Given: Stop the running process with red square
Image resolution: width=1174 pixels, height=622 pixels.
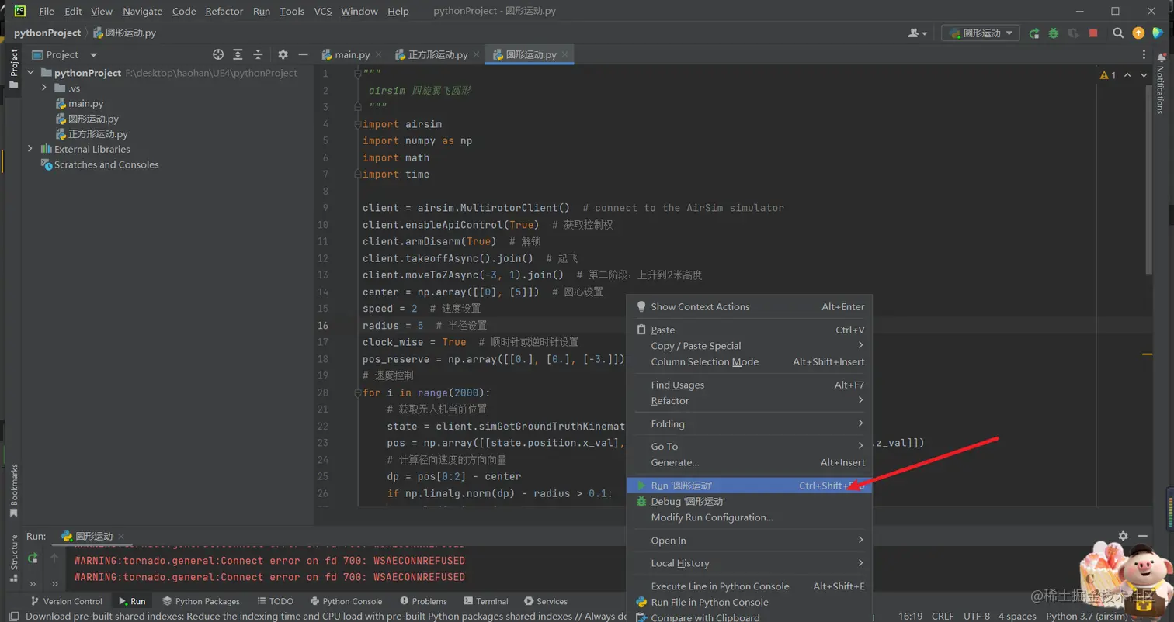Looking at the screenshot, I should click(1093, 33).
